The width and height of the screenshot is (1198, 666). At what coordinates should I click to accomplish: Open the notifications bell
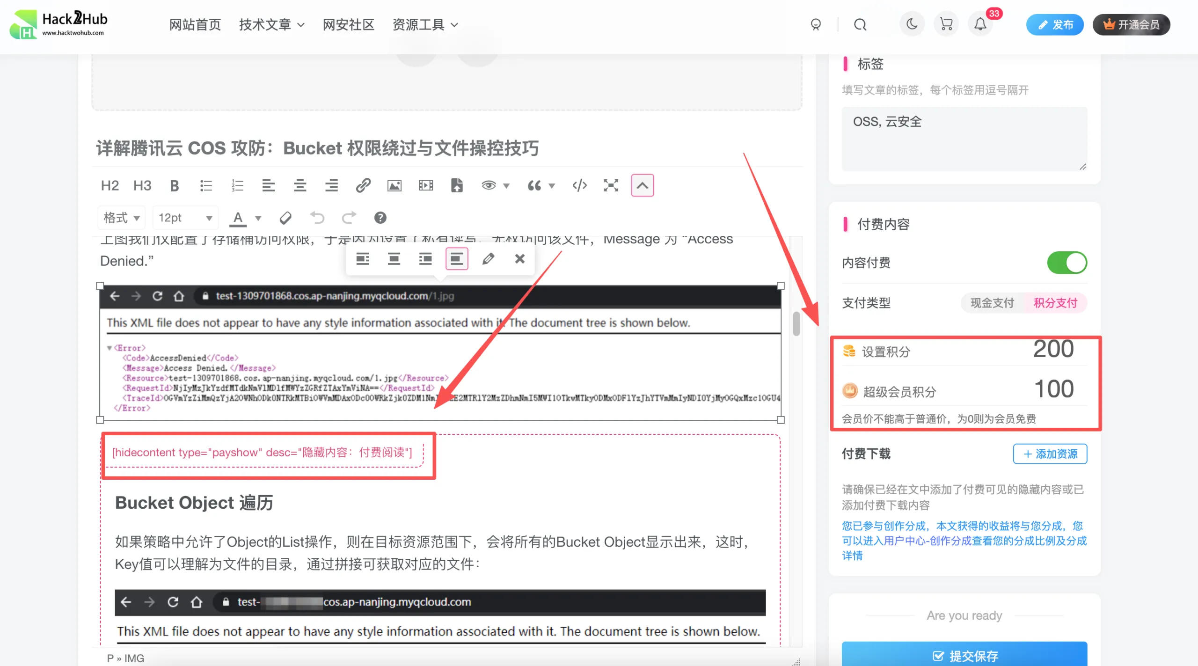coord(980,24)
